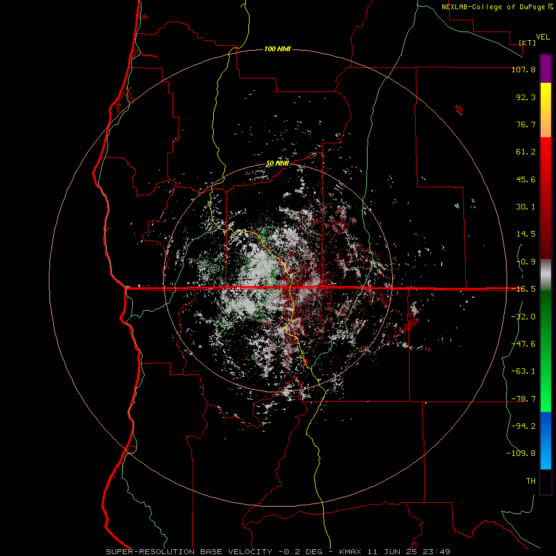Click the 76.7 velocity legend value
The height and width of the screenshot is (556, 556).
pos(526,124)
